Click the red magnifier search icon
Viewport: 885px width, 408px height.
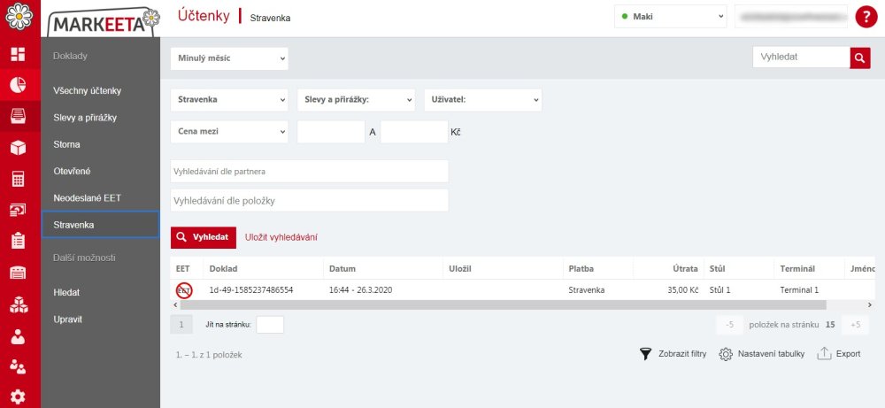click(x=860, y=58)
